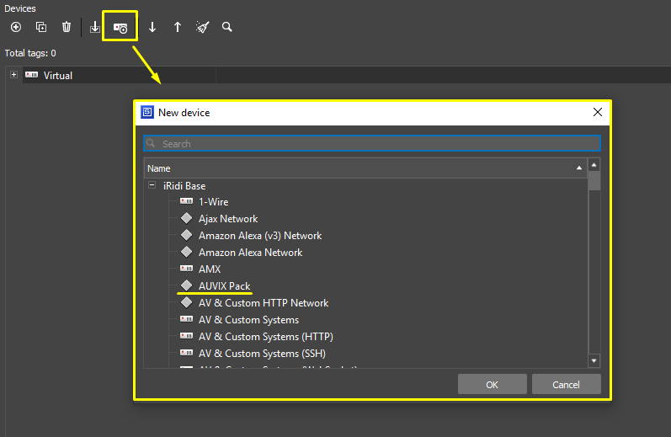
Task: Move item down with down arrow
Action: (152, 27)
